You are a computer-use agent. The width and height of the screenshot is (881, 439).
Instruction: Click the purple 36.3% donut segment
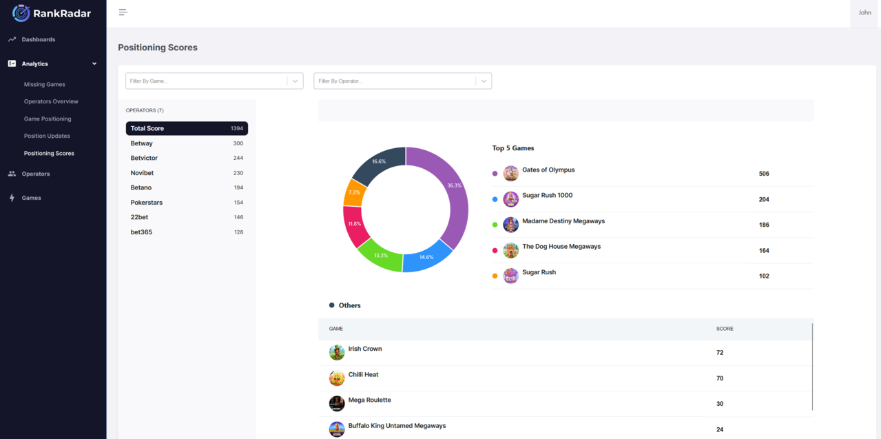click(x=455, y=186)
